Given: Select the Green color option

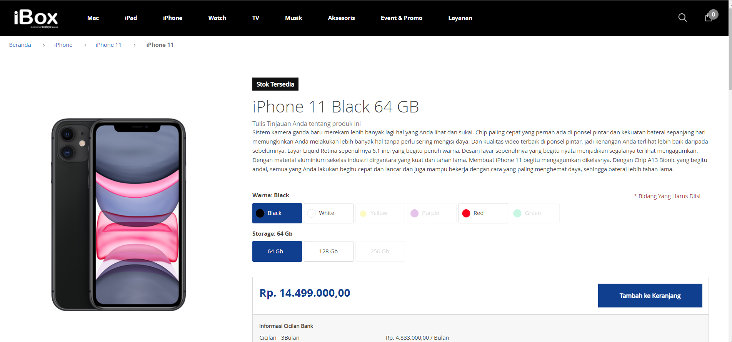Looking at the screenshot, I should pos(535,213).
